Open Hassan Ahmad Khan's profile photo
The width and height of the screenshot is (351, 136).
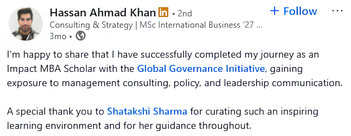[26, 24]
